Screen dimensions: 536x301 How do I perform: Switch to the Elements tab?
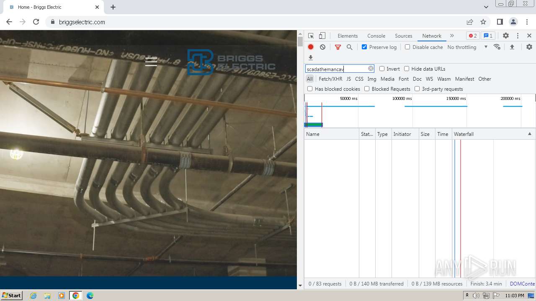click(x=348, y=36)
